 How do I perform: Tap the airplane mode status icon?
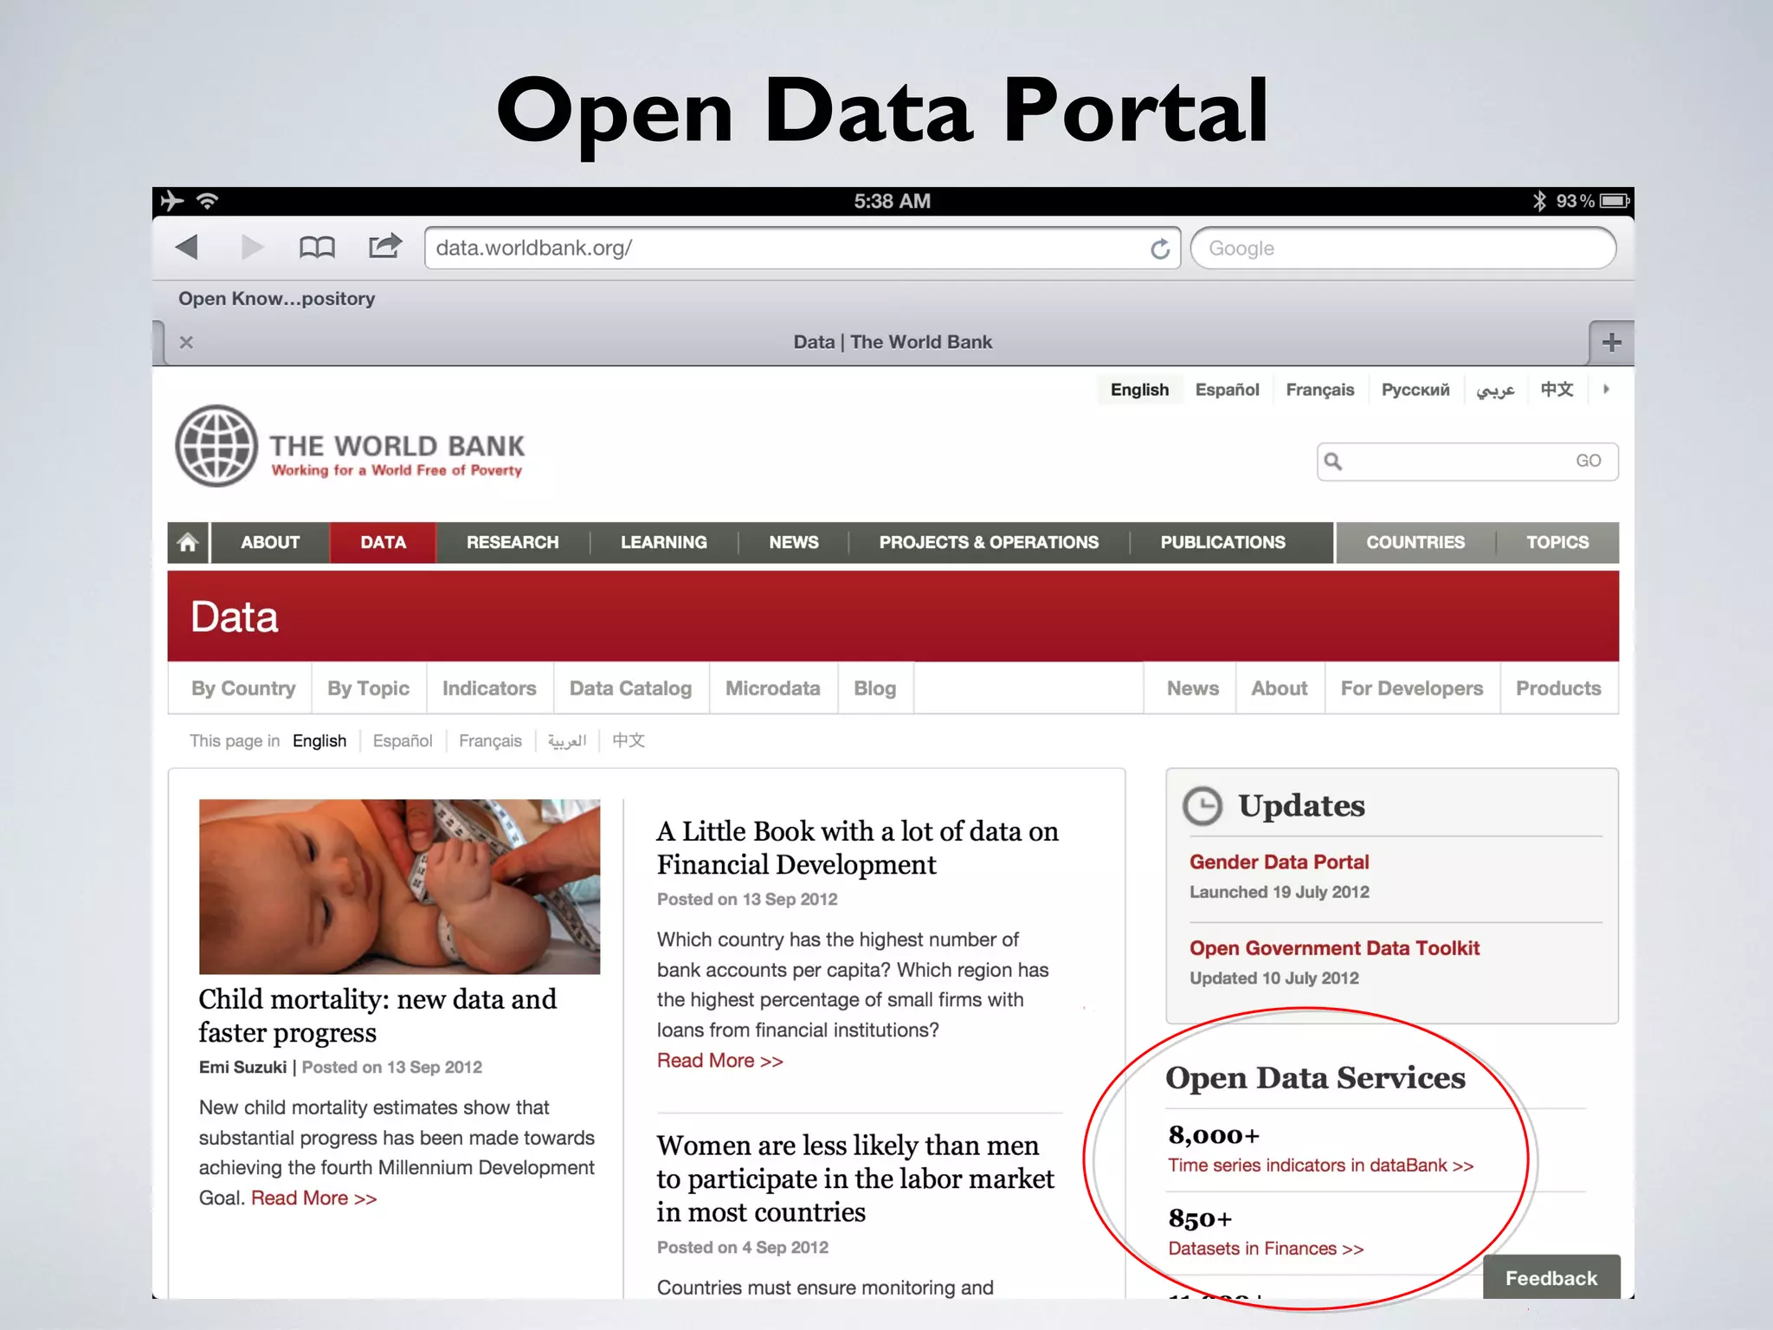172,201
